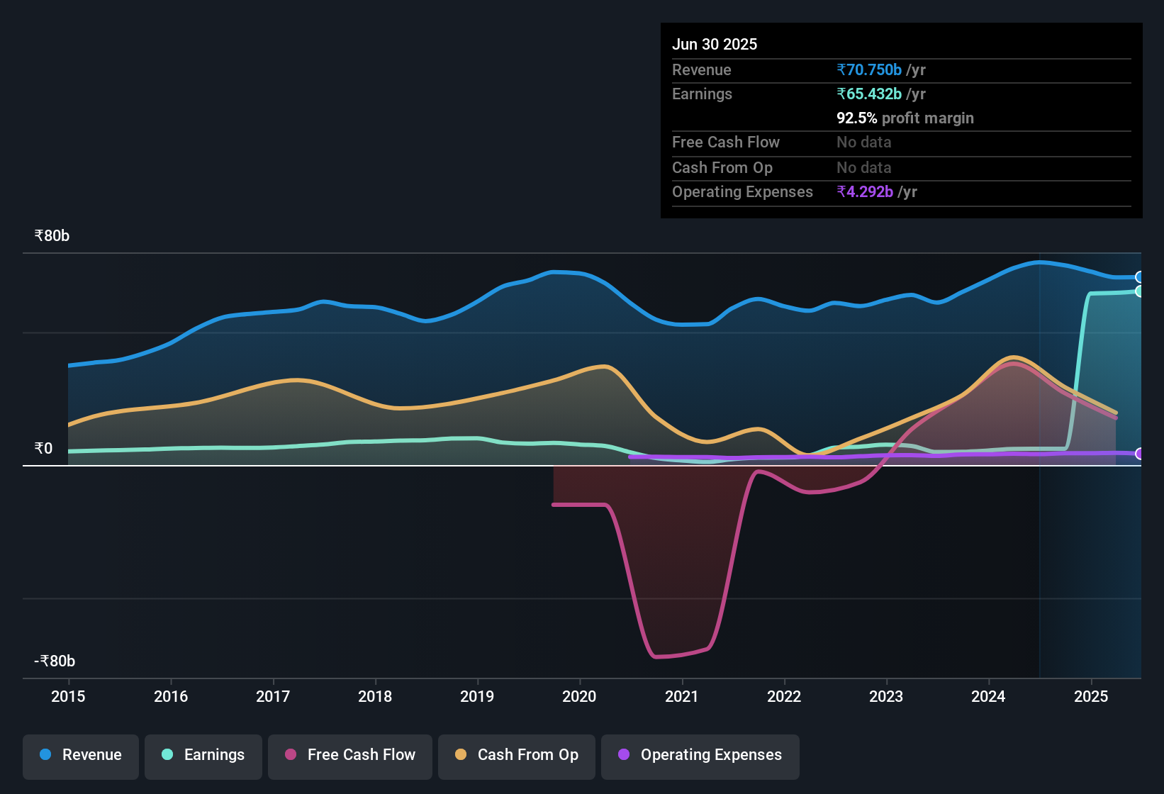Click the ₹65.432b Earnings value in tooltip
The image size is (1164, 794).
[x=869, y=94]
